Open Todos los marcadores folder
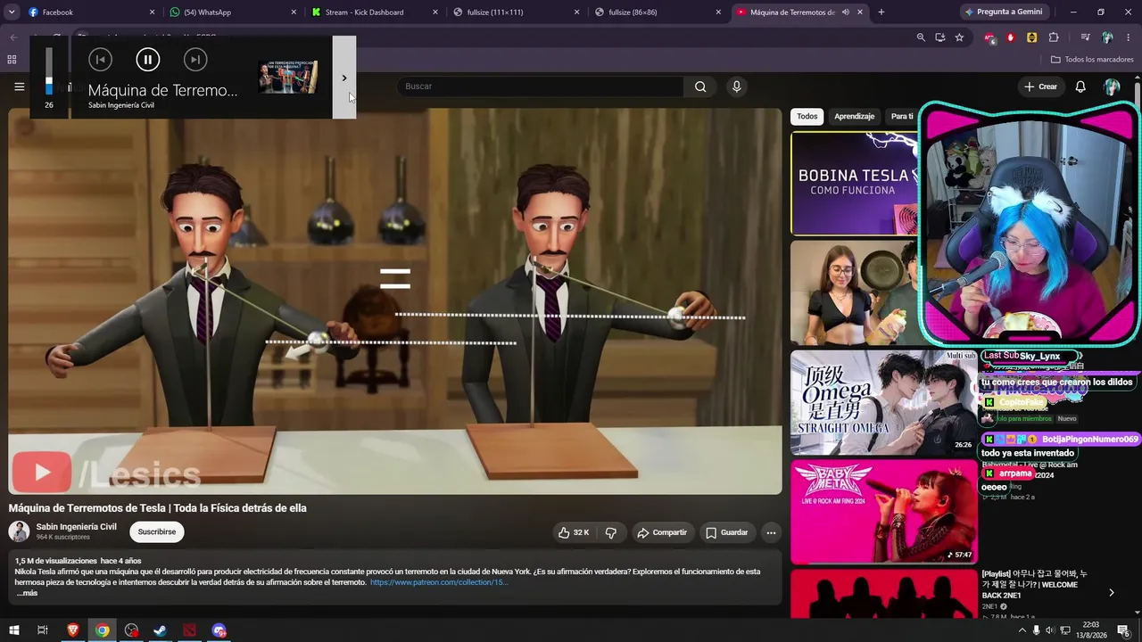Image resolution: width=1142 pixels, height=642 pixels. coord(1092,60)
